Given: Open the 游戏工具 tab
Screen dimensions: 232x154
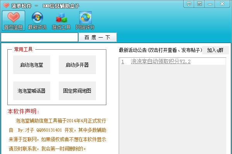Looking at the screenshot, I should point(61,21).
